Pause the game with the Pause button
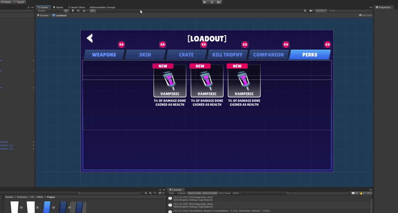Screen dimensions: 398x213 coord(212,2)
